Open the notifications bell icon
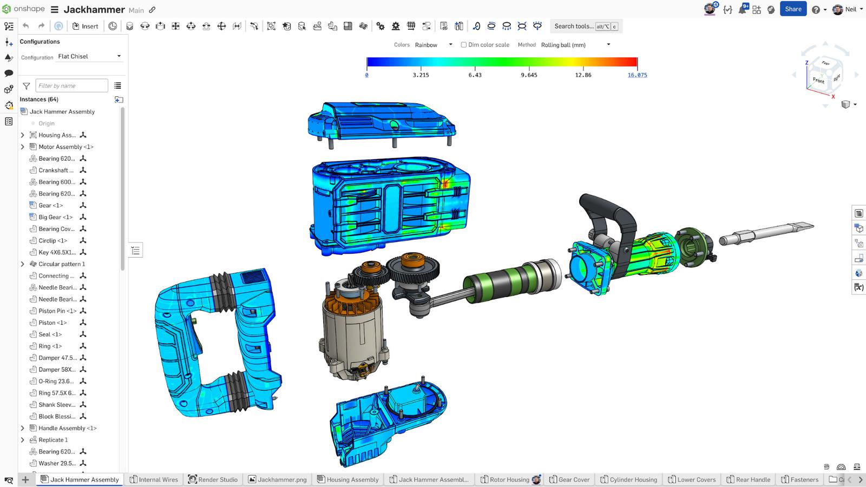The image size is (866, 487). [x=742, y=9]
